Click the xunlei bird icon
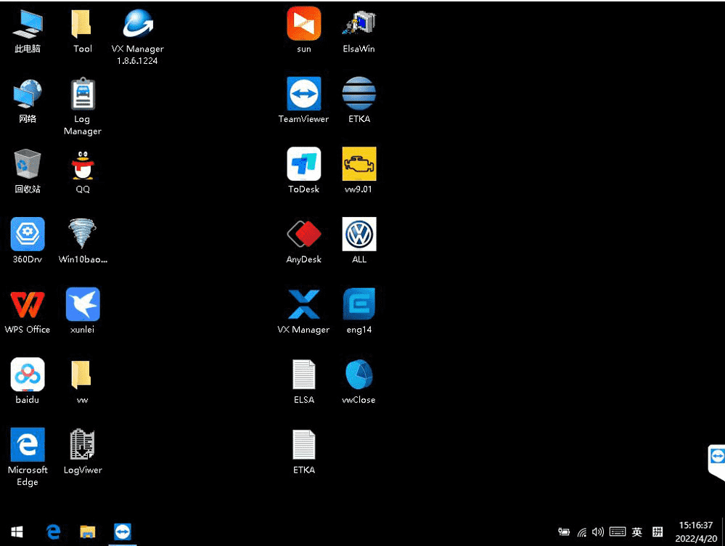 point(82,304)
